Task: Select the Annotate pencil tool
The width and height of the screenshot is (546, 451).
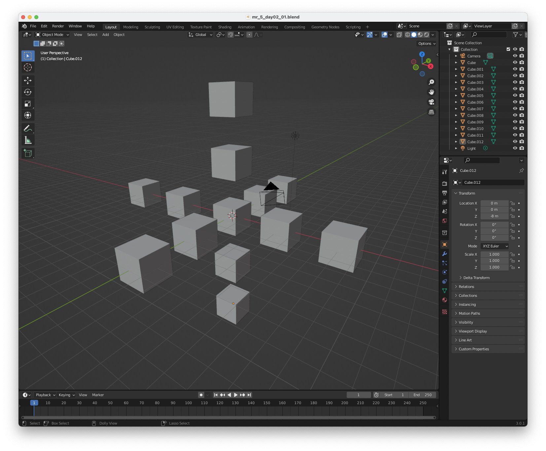Action: 28,128
